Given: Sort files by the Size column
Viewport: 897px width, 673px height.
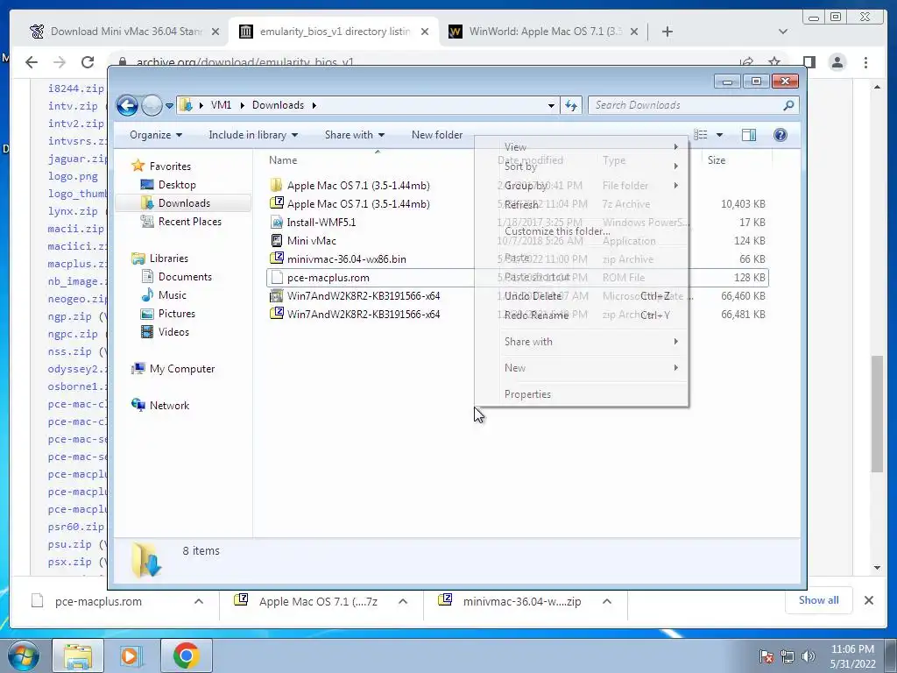Looking at the screenshot, I should click(x=717, y=160).
